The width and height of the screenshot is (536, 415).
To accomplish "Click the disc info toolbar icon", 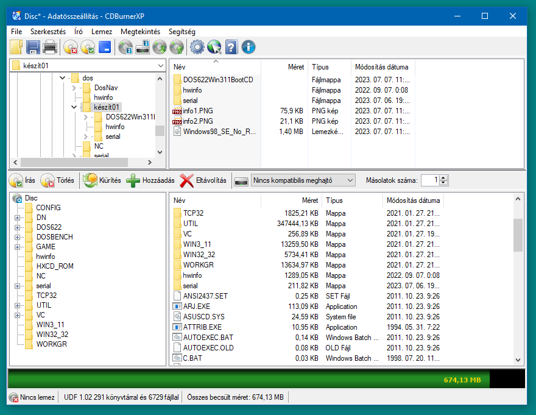I will (125, 47).
